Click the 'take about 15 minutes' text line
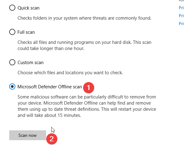 49,115
